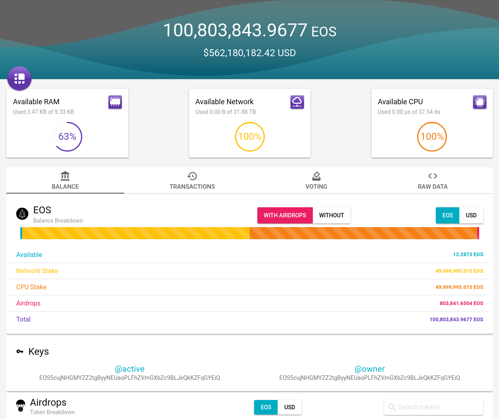Click the 803,841.6504 EOS airdrops value

[x=461, y=303]
